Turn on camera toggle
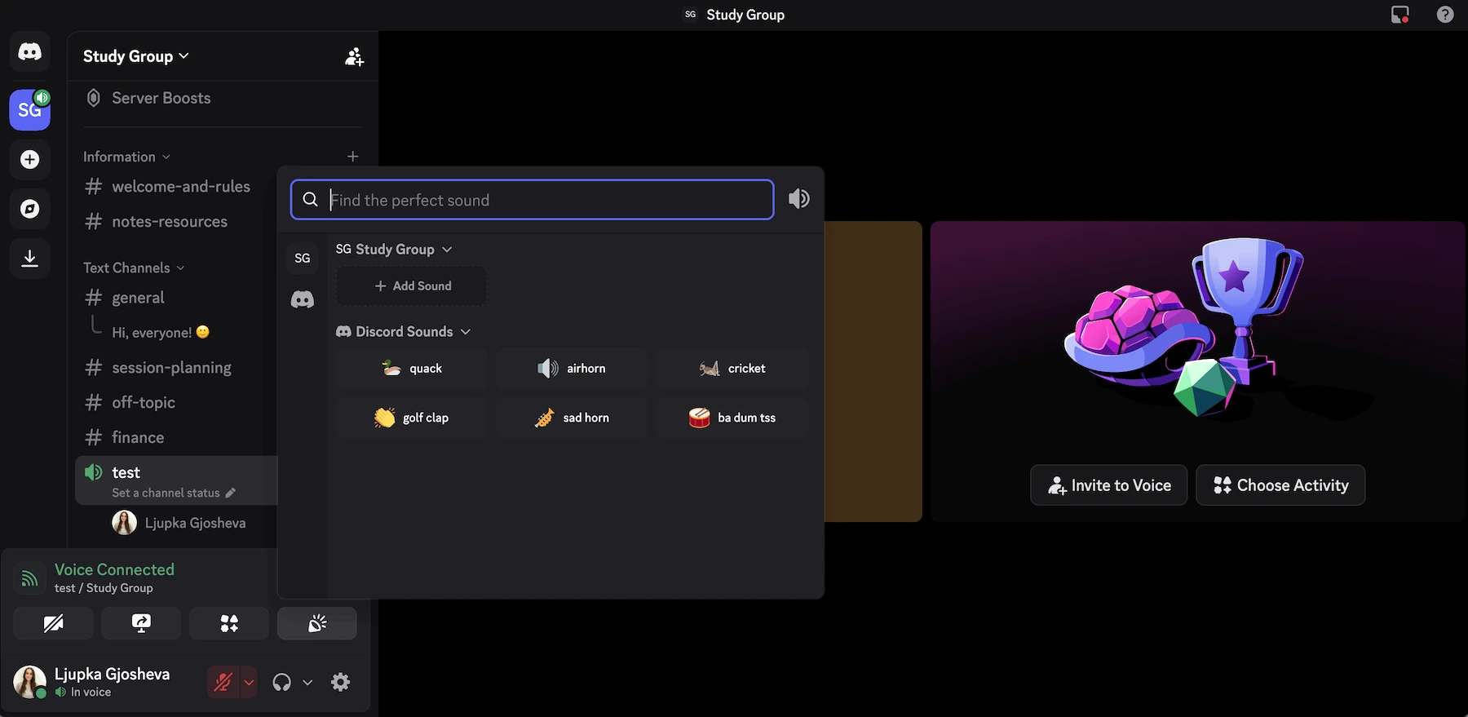The image size is (1468, 717). pyautogui.click(x=53, y=624)
